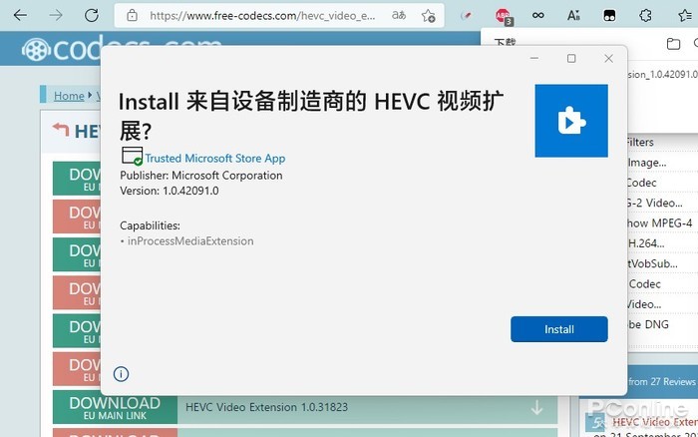Click the black square extension icon
The width and height of the screenshot is (698, 437).
coord(609,16)
